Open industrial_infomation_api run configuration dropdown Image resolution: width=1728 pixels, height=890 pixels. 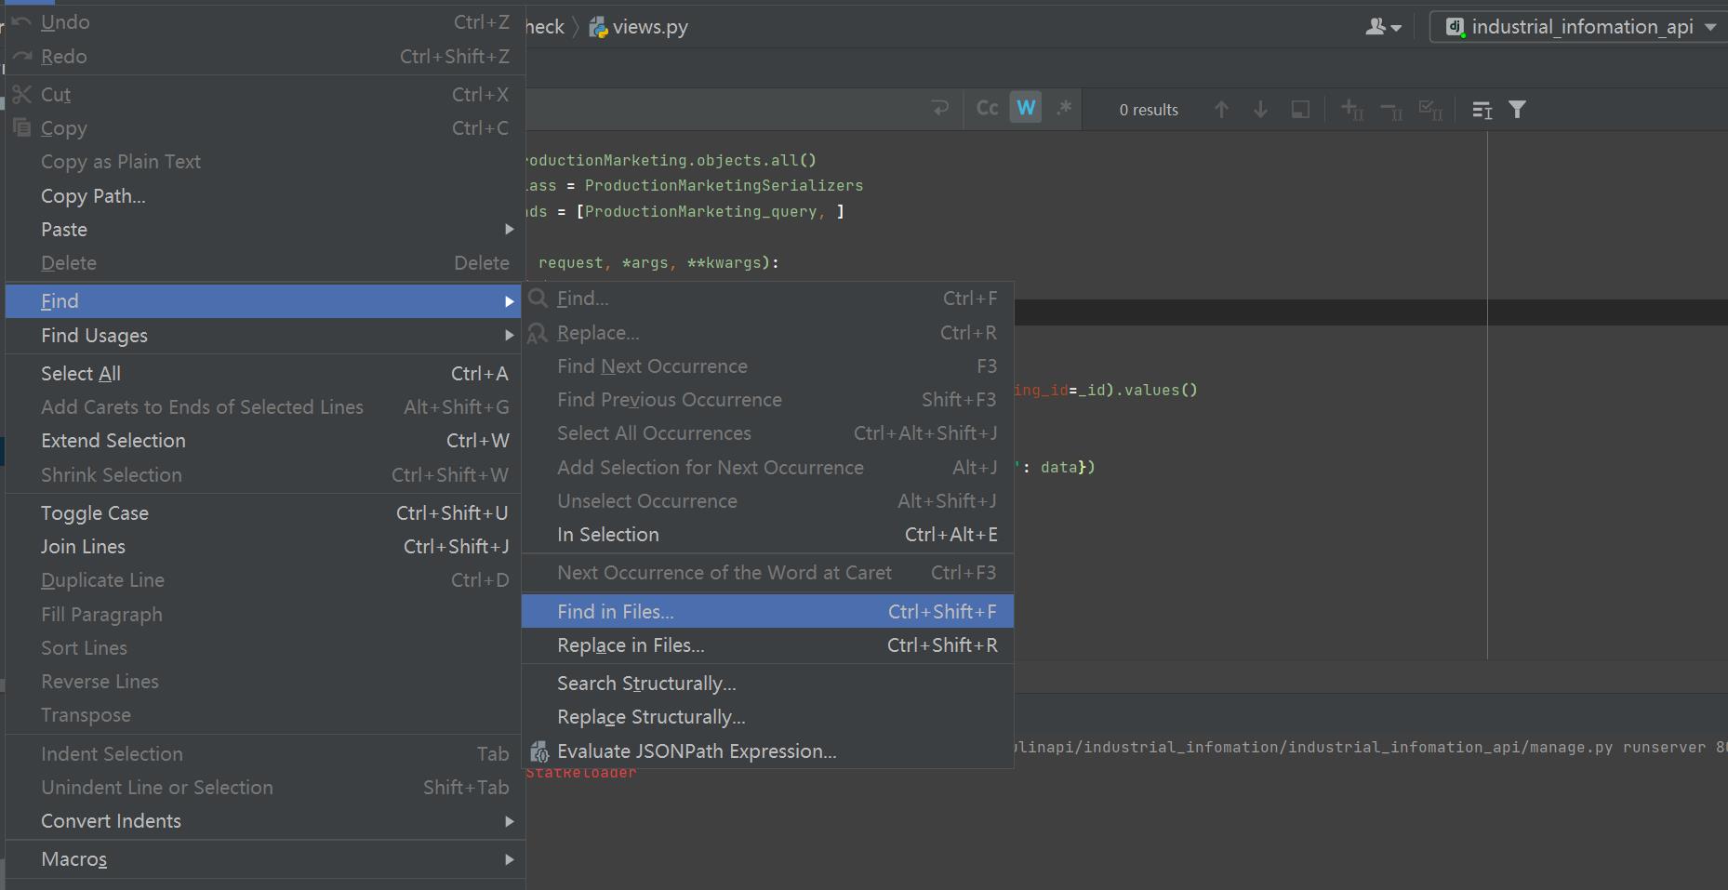tap(1578, 27)
